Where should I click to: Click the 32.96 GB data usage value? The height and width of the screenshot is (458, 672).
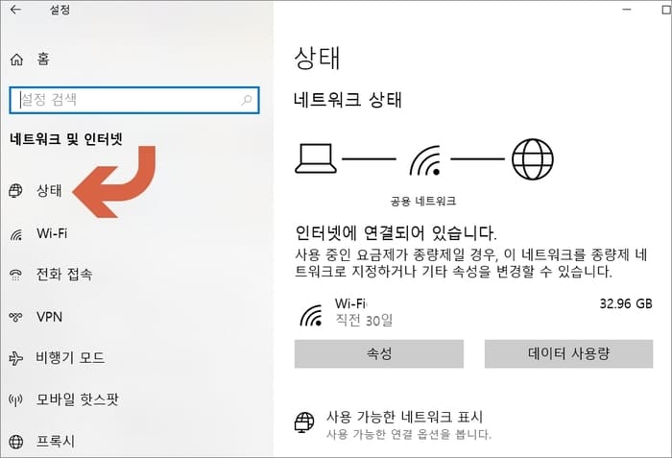tap(626, 303)
